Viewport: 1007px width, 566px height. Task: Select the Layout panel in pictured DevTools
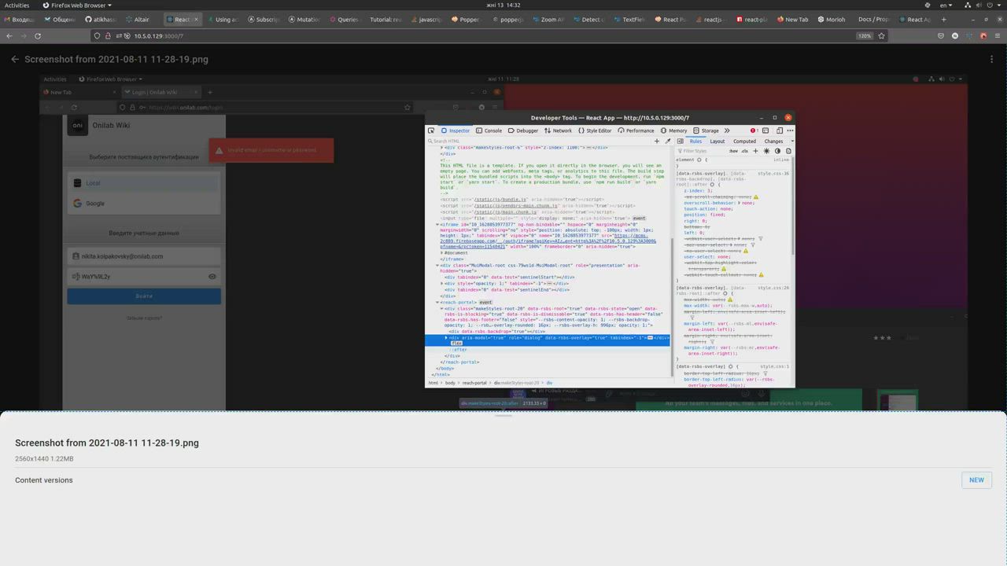pyautogui.click(x=717, y=141)
